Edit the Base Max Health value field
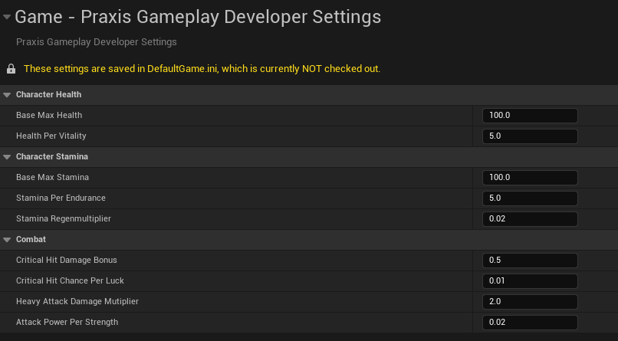 pos(530,116)
